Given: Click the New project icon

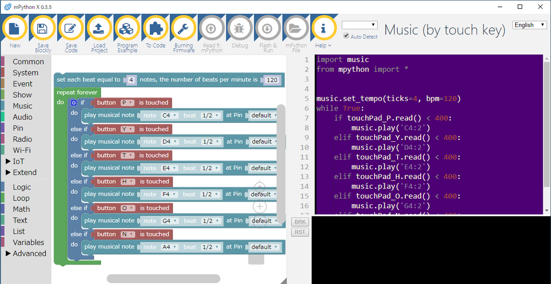Looking at the screenshot, I should [x=15, y=28].
